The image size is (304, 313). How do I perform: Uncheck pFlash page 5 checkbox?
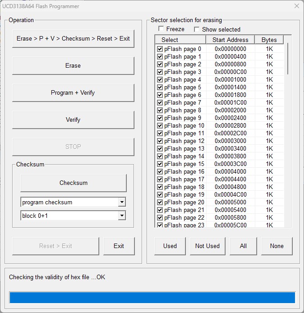(x=160, y=87)
